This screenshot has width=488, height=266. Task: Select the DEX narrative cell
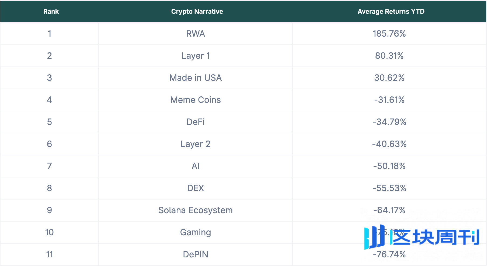point(196,188)
